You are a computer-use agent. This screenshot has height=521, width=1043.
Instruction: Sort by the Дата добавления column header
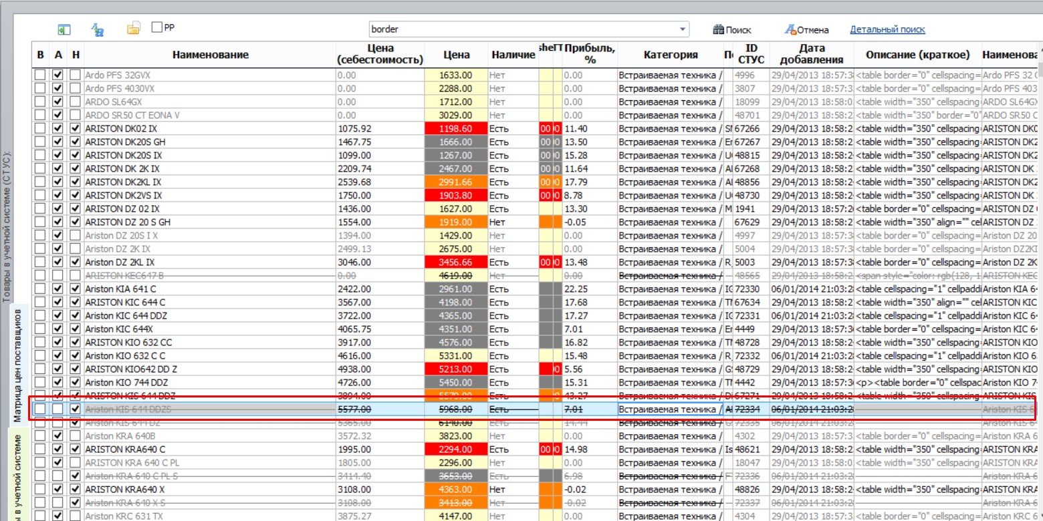coord(812,55)
